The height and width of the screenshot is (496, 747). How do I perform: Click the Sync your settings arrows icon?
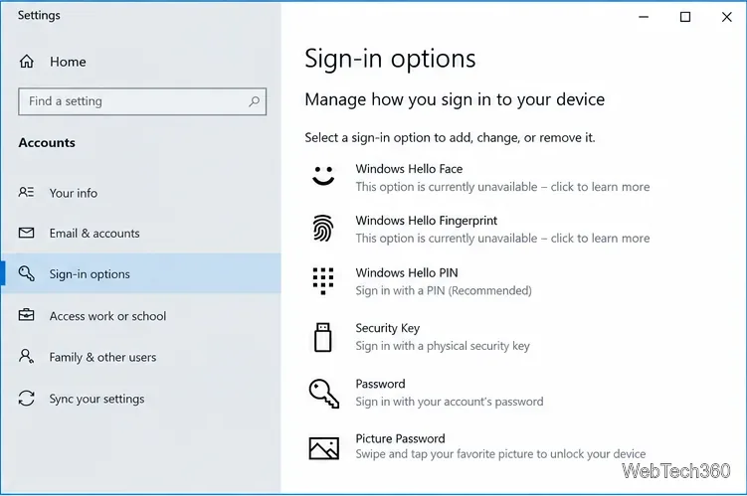tap(26, 399)
